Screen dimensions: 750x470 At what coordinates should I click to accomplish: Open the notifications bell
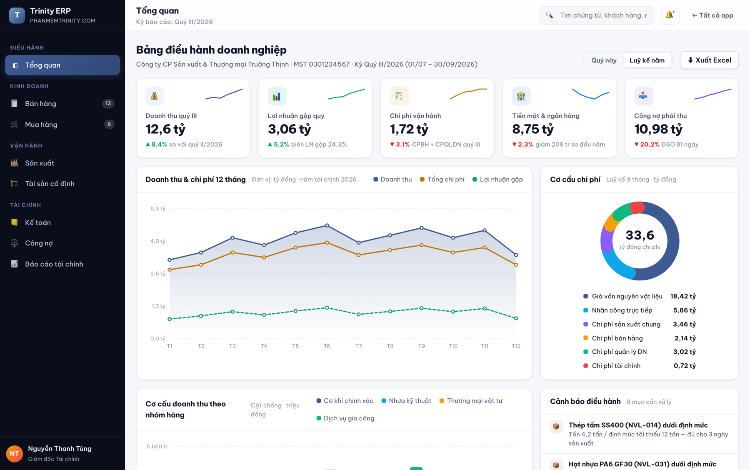pos(670,15)
